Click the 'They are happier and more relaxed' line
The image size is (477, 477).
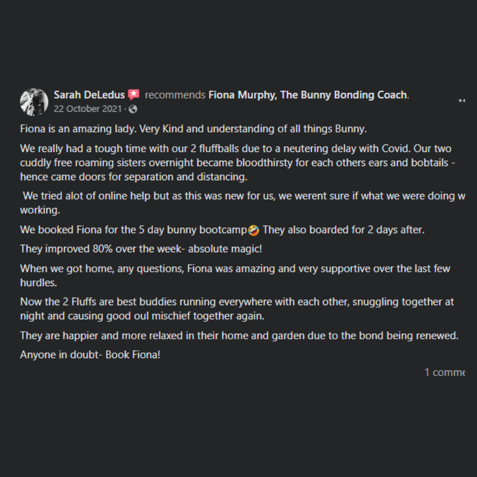(x=239, y=335)
